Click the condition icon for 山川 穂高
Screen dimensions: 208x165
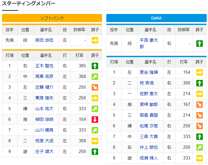click(95, 130)
